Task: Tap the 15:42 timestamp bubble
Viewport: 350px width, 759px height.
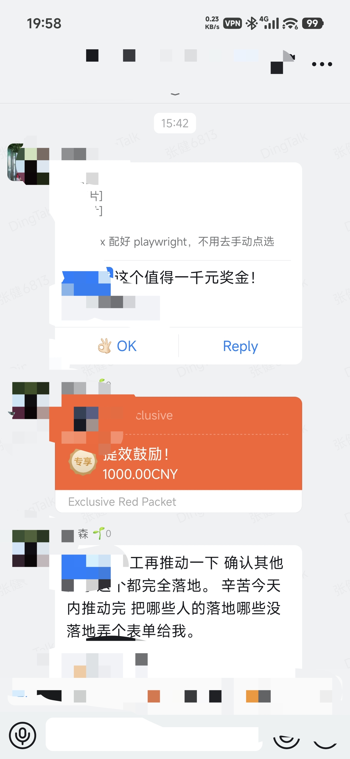Action: pyautogui.click(x=175, y=123)
